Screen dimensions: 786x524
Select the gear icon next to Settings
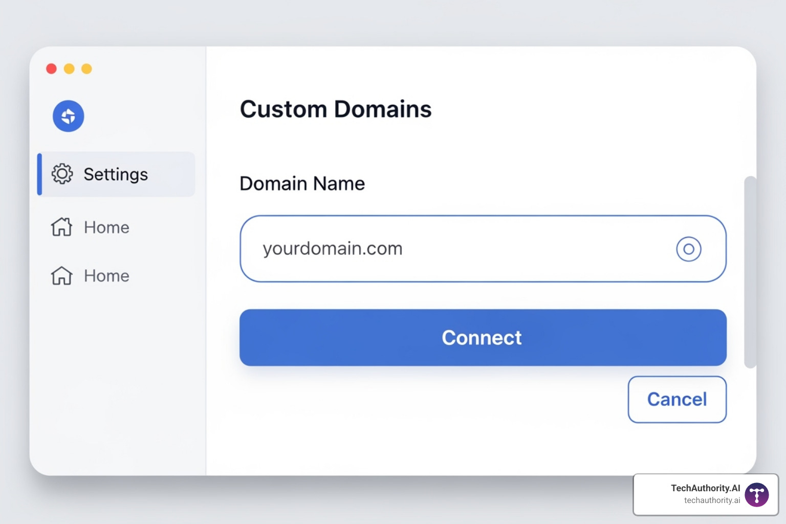point(62,174)
